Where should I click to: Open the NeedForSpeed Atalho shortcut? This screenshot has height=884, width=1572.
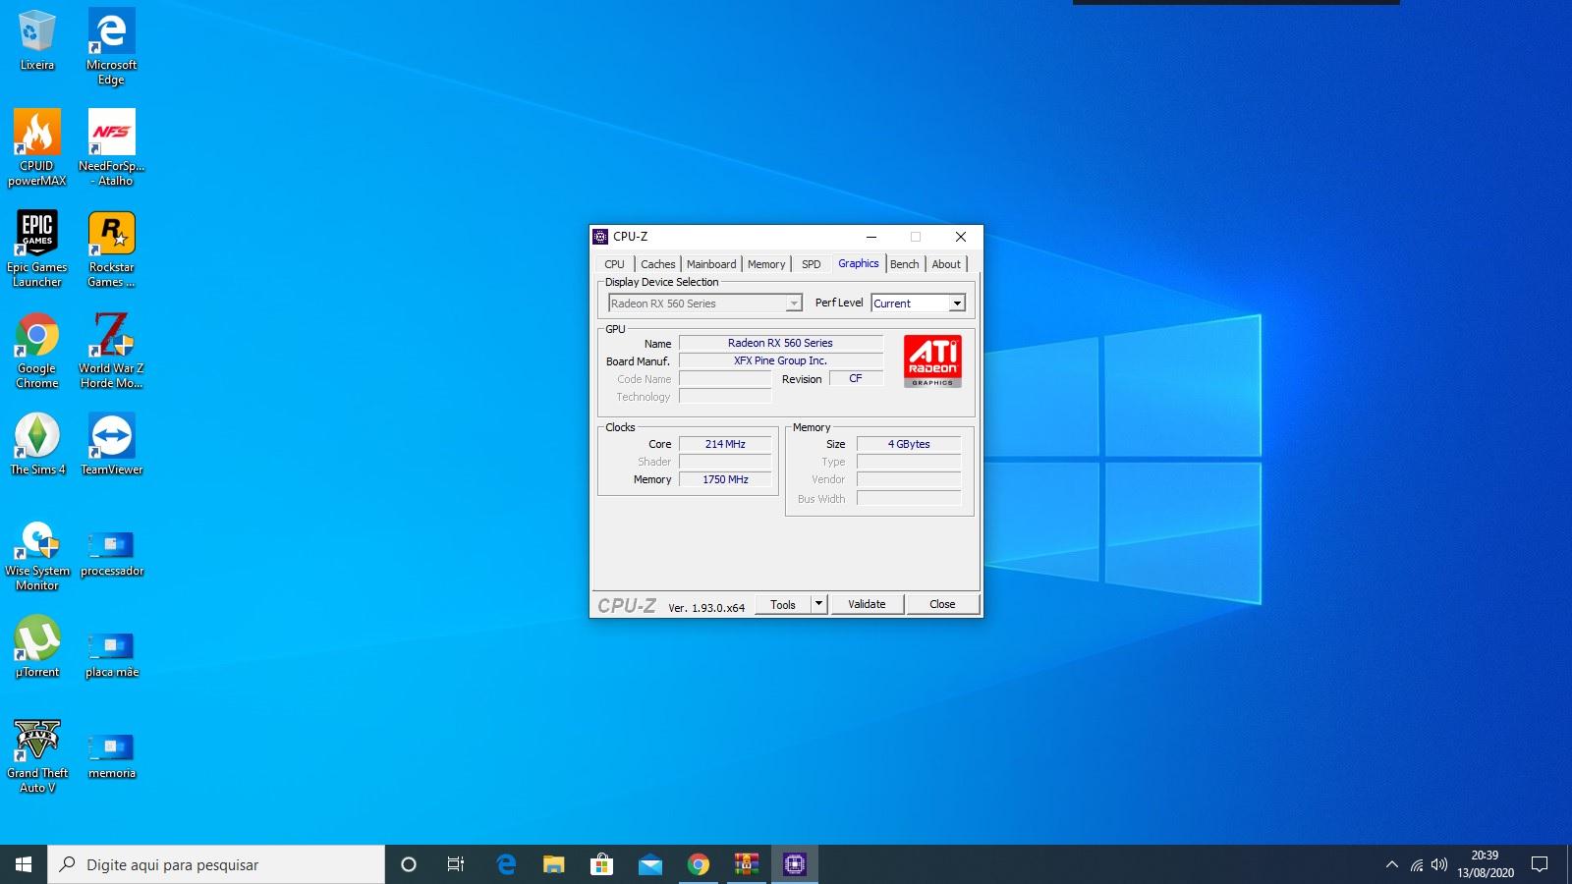click(111, 147)
